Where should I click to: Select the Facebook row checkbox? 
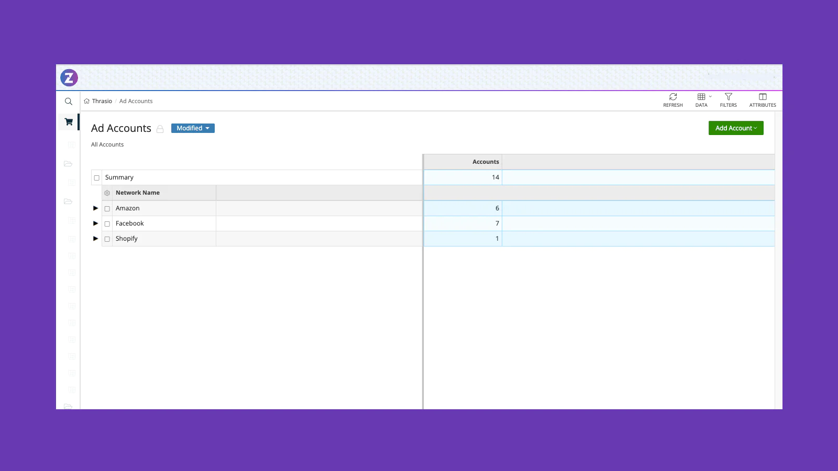tap(107, 224)
